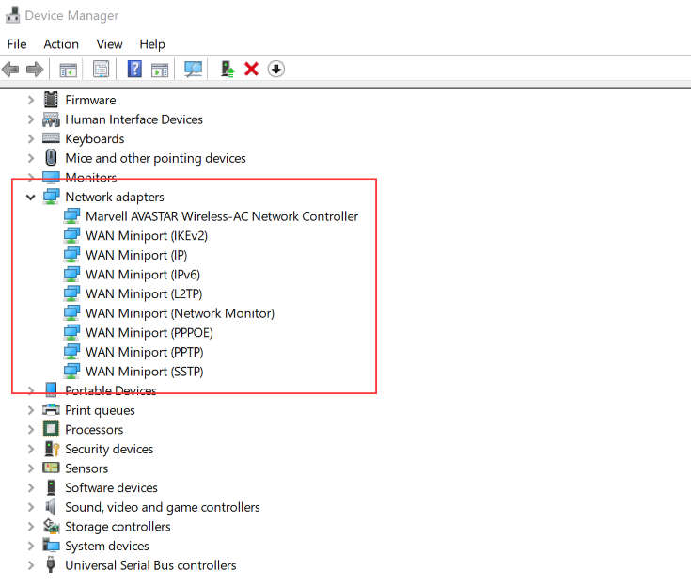Select the Security devices category
This screenshot has width=691, height=587.
108,450
